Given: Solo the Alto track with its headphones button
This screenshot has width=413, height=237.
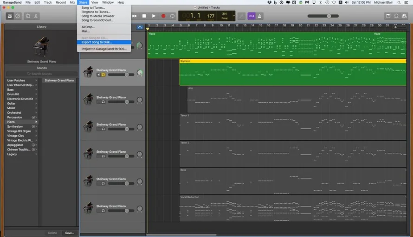Looking at the screenshot, I should (103, 102).
